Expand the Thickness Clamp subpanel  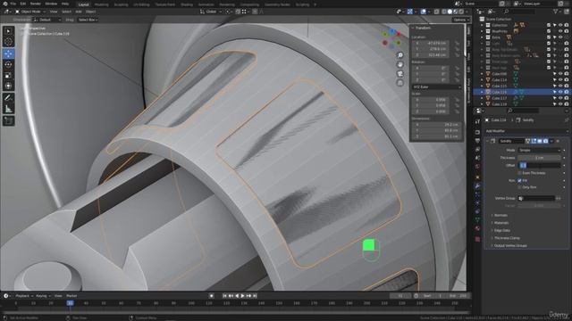click(x=506, y=238)
